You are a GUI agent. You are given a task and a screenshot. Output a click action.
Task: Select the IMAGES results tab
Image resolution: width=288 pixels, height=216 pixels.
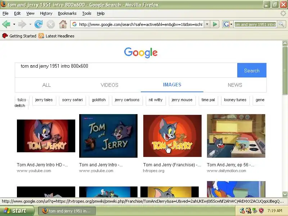172,85
